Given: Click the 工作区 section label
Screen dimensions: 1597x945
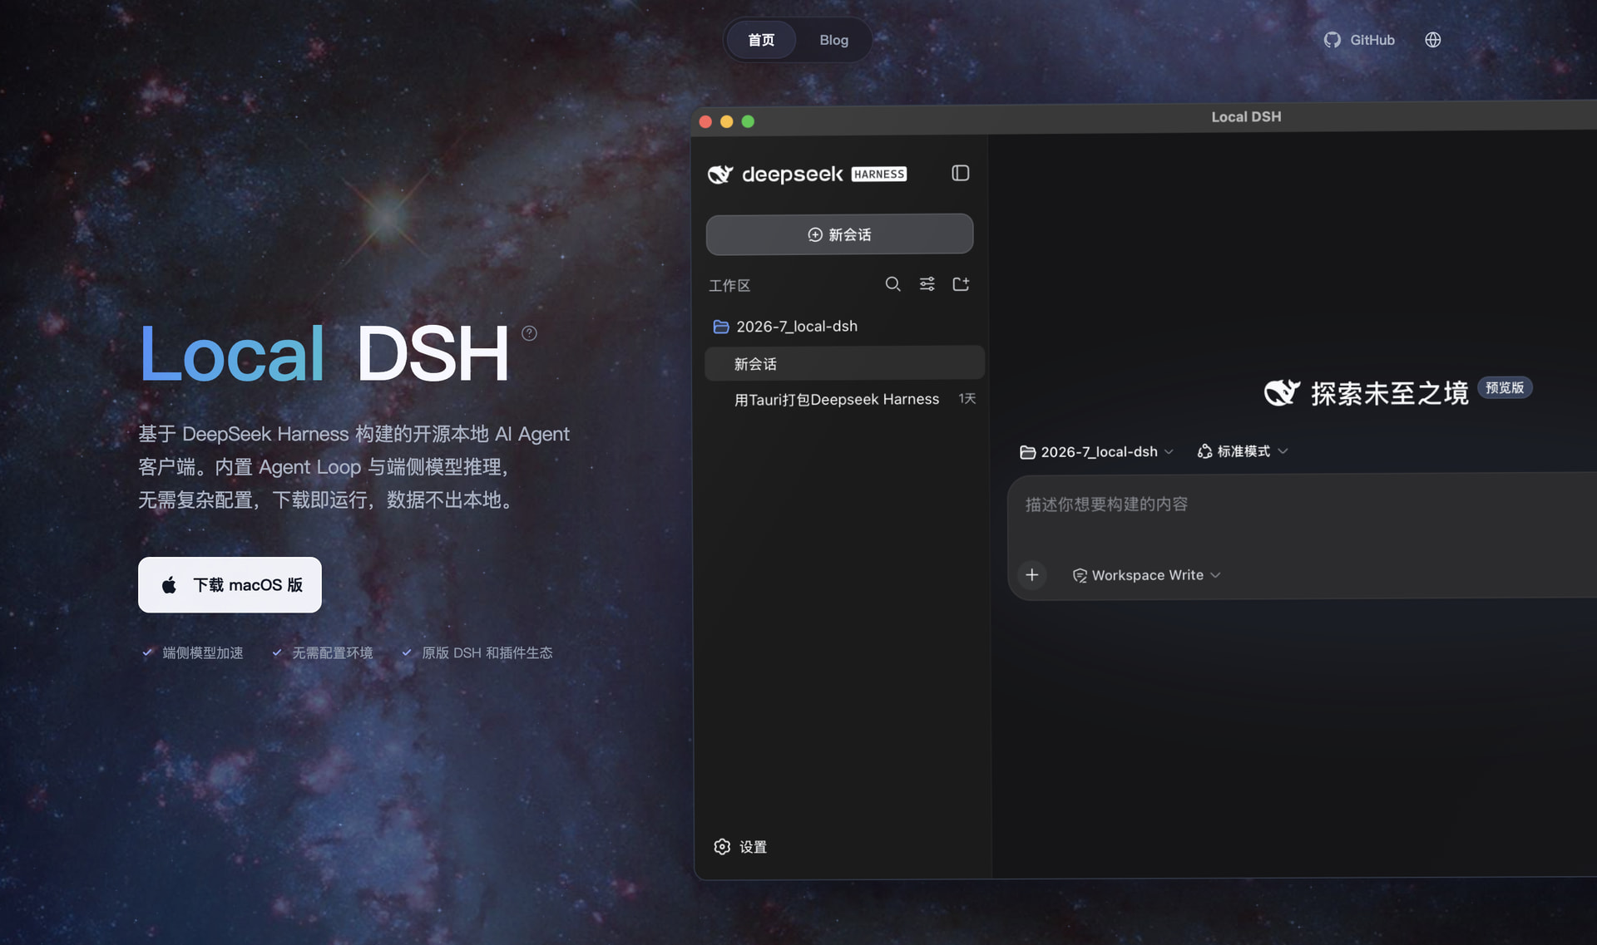Looking at the screenshot, I should point(729,285).
